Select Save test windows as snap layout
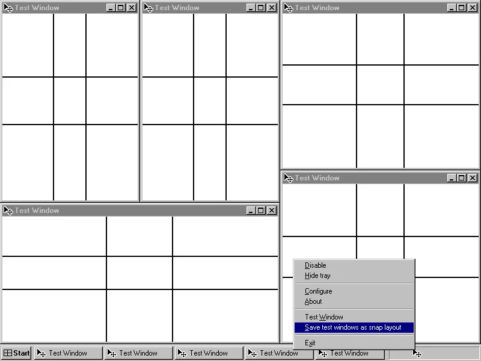The image size is (481, 361). coord(354,327)
